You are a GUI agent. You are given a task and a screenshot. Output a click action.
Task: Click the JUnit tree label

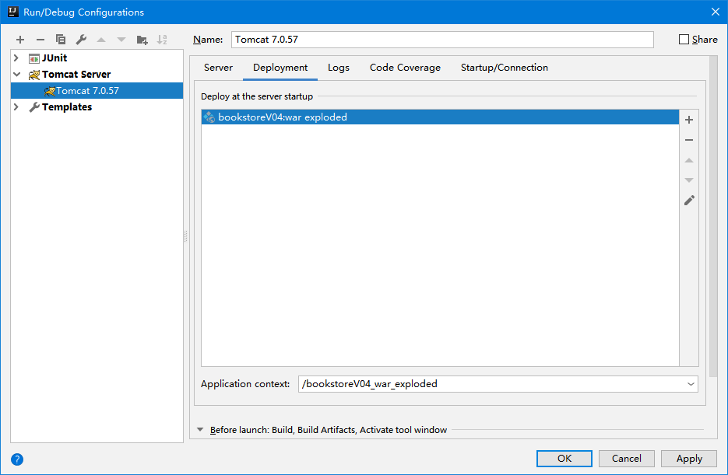tap(55, 58)
